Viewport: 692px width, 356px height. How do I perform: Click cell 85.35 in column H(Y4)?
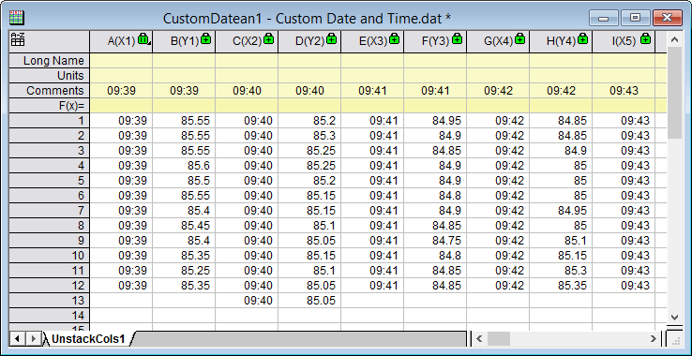tap(561, 286)
